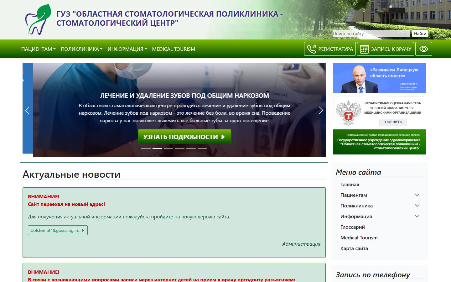Open Поликлиника in the site menu
Image resolution: width=451 pixels, height=282 pixels.
pos(356,206)
